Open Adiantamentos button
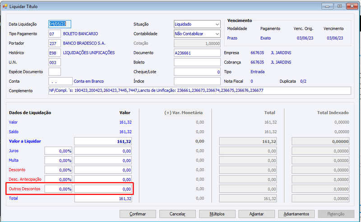Viewport: 361px width, 222px height. click(296, 214)
